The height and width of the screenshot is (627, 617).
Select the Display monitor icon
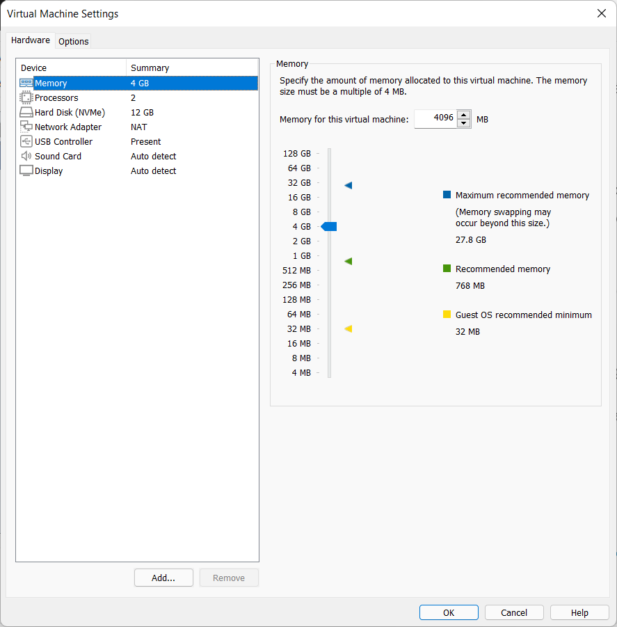26,171
